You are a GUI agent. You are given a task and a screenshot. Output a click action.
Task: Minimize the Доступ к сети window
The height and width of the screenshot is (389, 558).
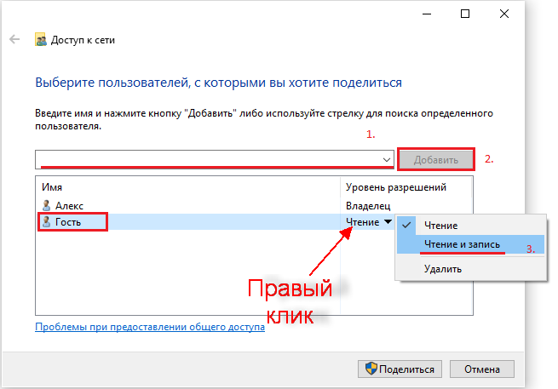[x=427, y=14]
